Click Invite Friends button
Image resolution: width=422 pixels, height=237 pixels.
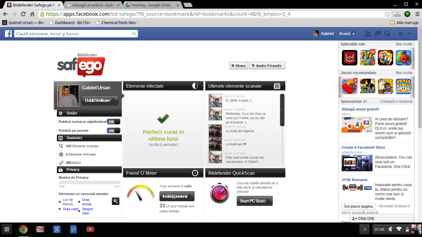coord(267,65)
